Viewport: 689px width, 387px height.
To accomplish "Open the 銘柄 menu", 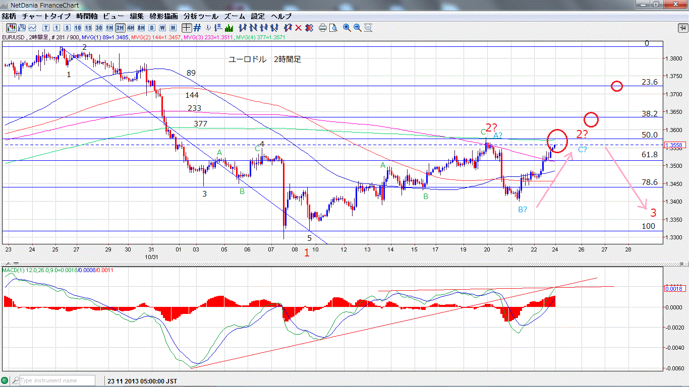I will (x=9, y=16).
